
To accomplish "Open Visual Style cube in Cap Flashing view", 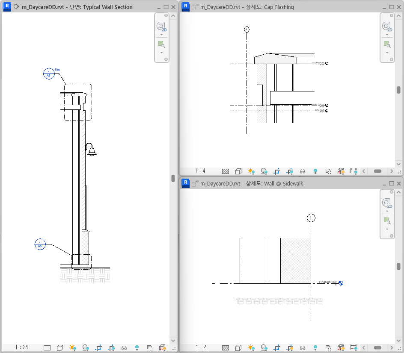I will [238, 171].
